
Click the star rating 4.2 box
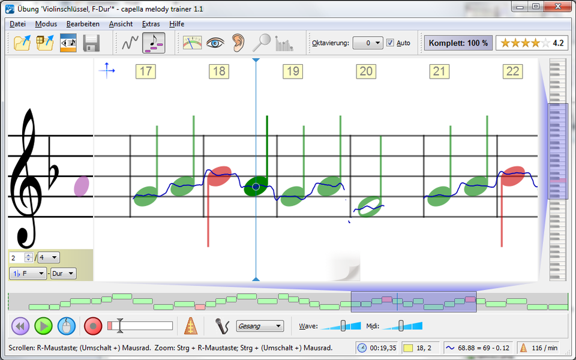coord(532,43)
